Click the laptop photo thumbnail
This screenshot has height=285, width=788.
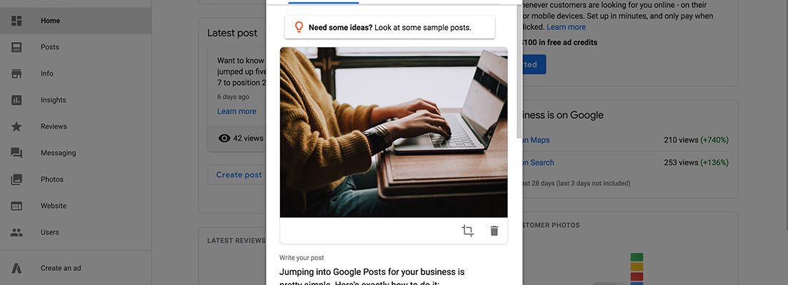(x=394, y=133)
